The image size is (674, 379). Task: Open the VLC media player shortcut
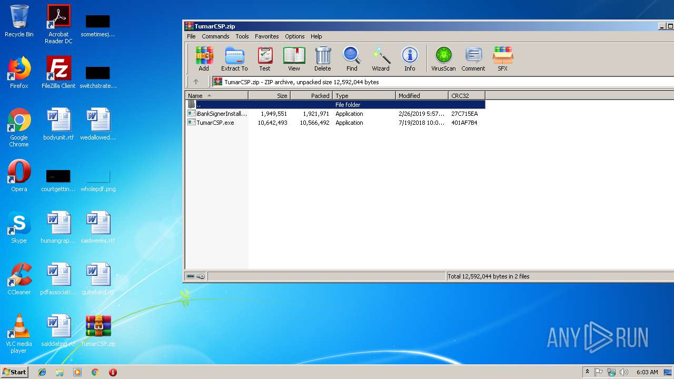point(19,334)
